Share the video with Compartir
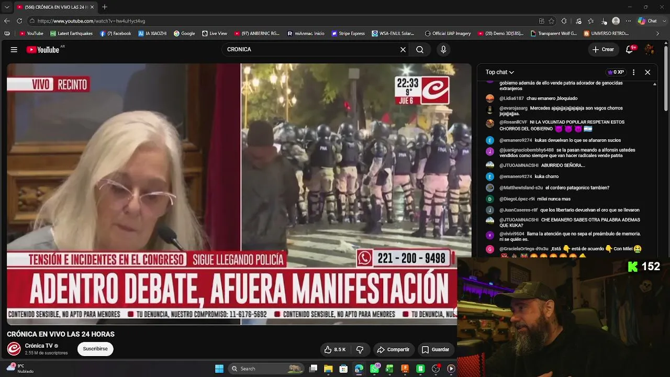 tap(393, 349)
